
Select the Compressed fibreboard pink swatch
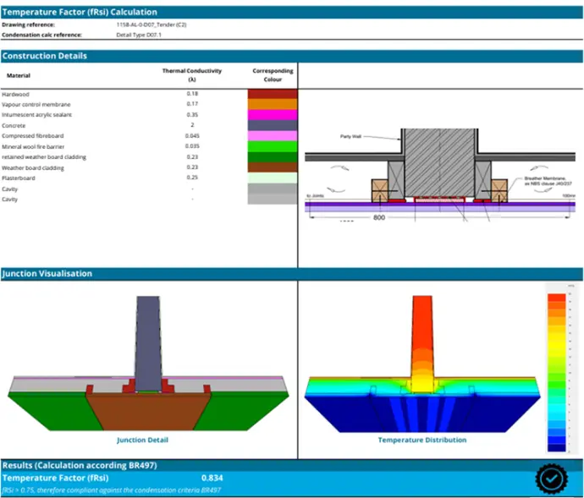click(x=272, y=135)
